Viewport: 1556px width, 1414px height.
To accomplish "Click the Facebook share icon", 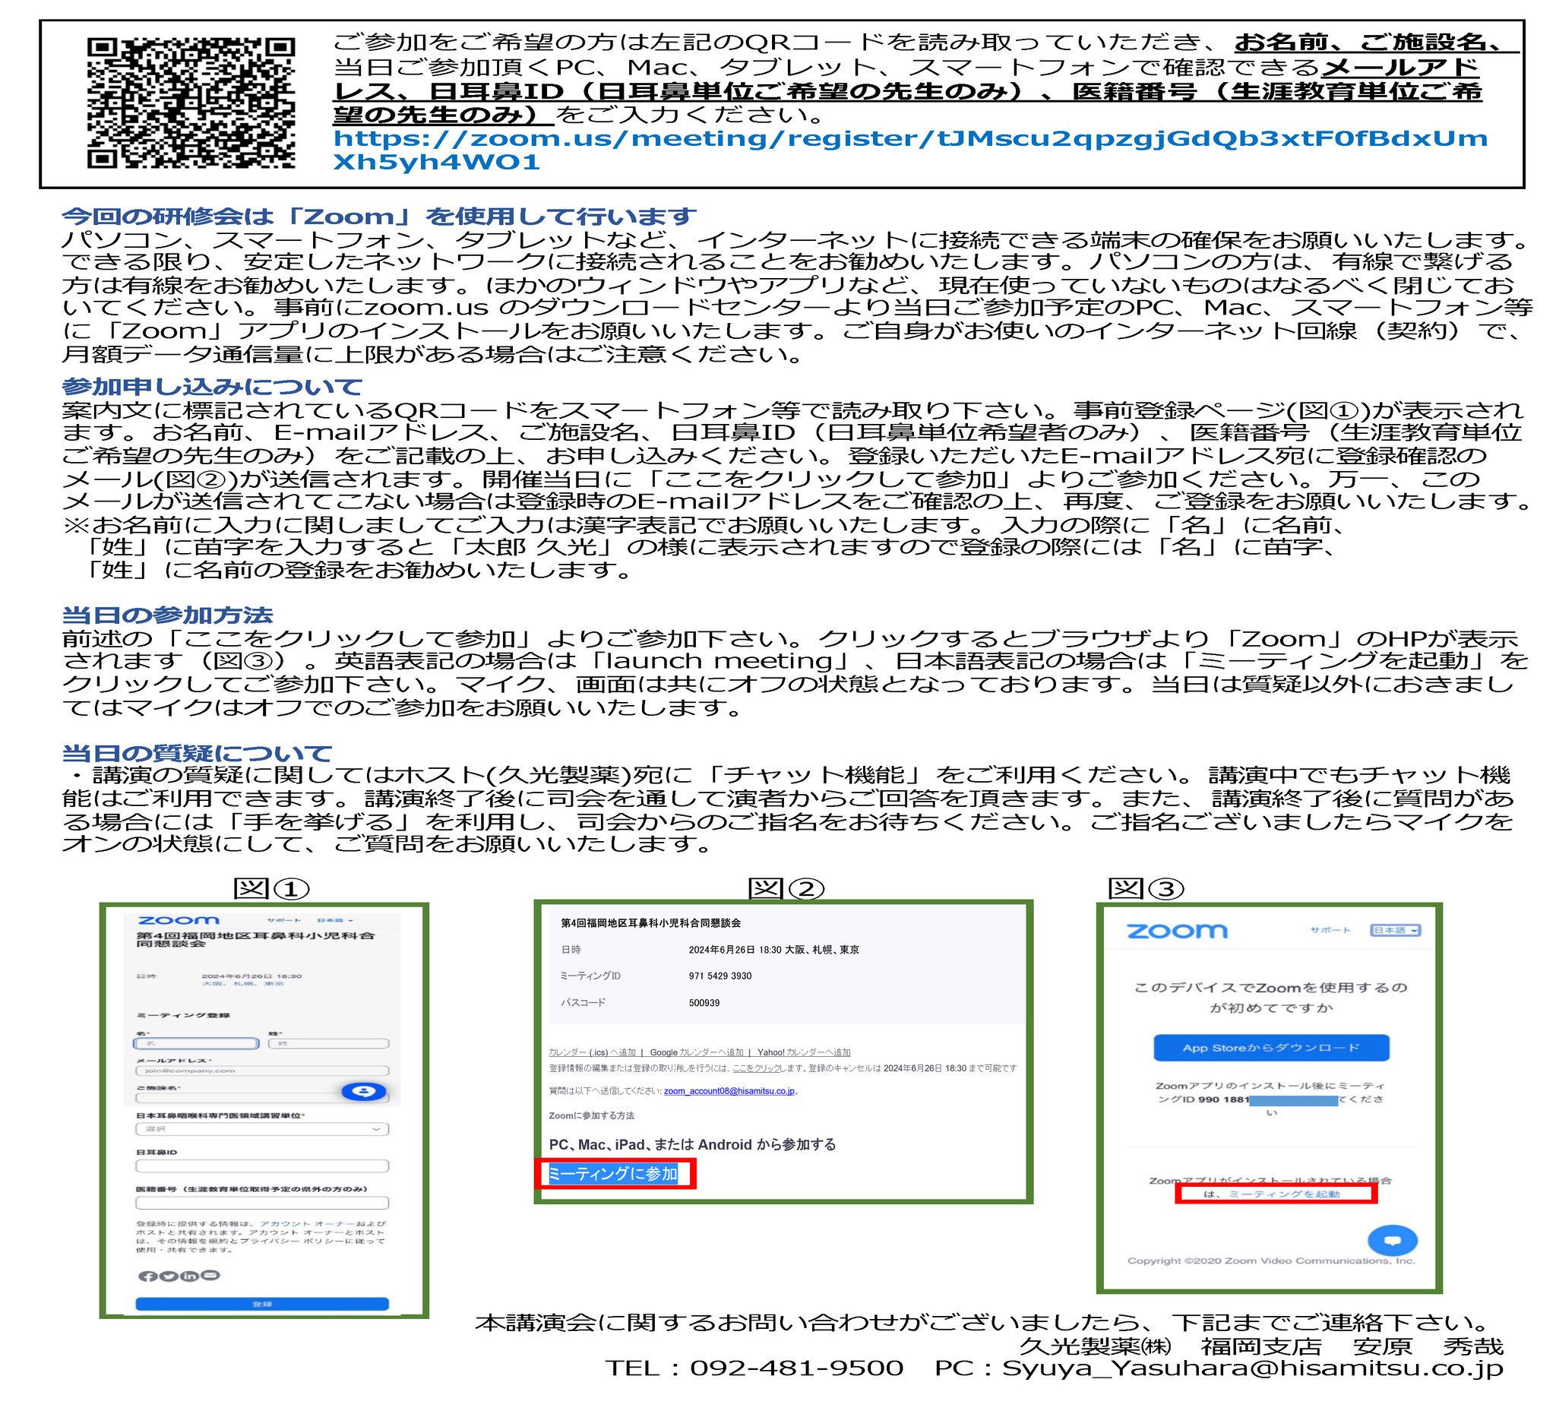I will pos(147,1276).
